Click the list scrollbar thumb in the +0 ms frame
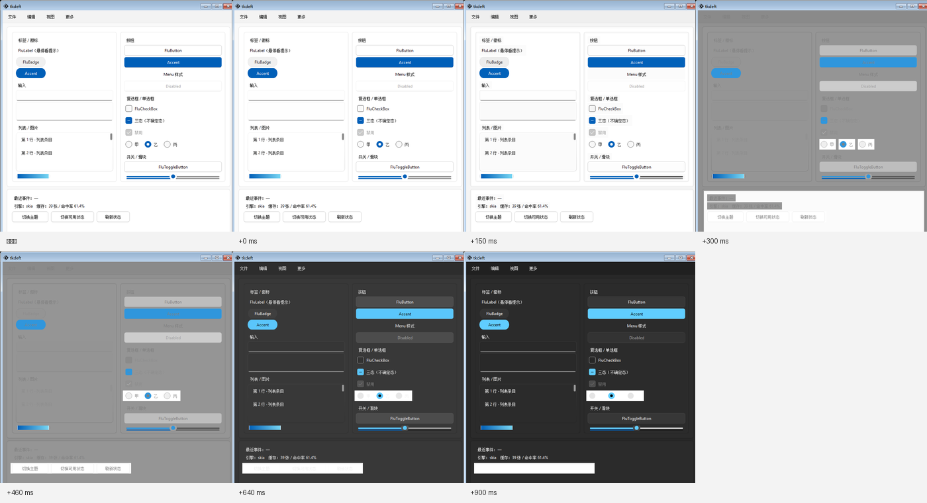 (x=342, y=137)
